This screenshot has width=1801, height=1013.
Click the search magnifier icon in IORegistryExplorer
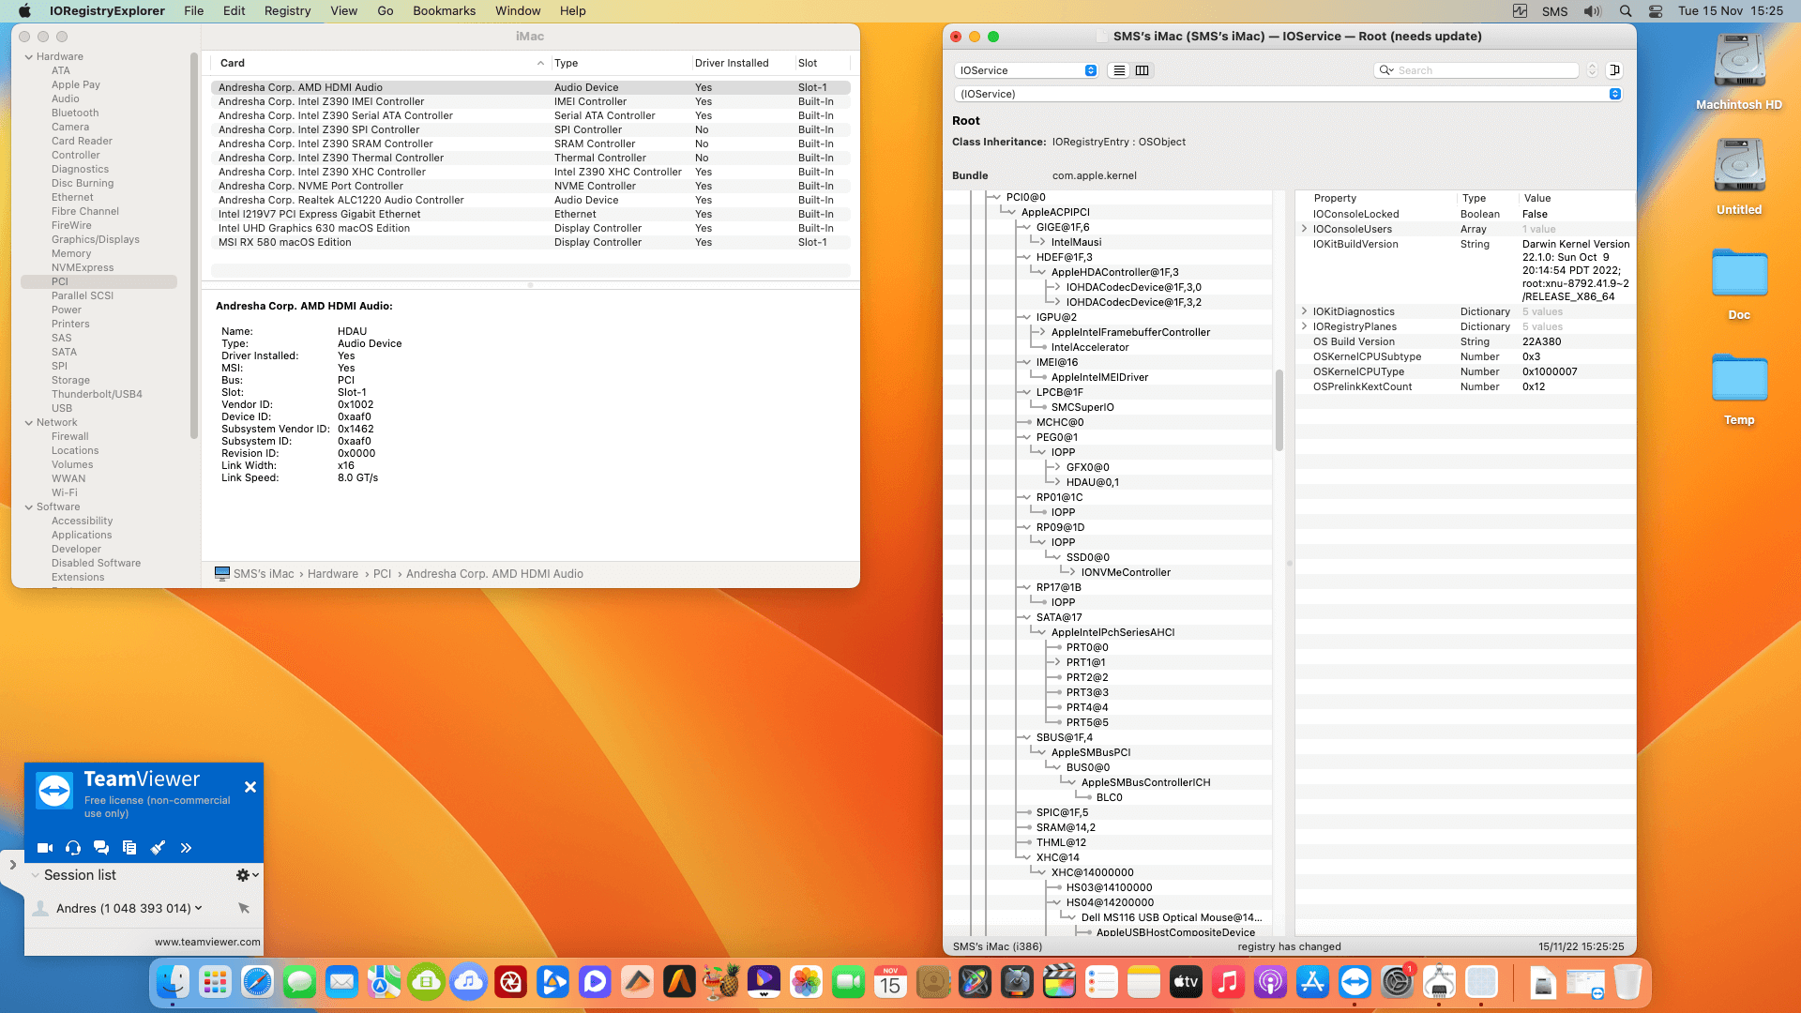point(1385,70)
